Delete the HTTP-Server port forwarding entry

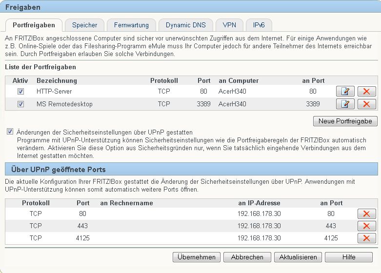[x=367, y=91]
